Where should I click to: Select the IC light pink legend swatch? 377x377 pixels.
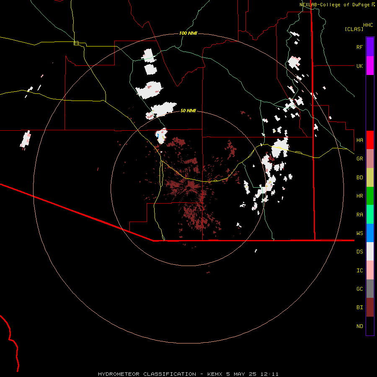[370, 270]
